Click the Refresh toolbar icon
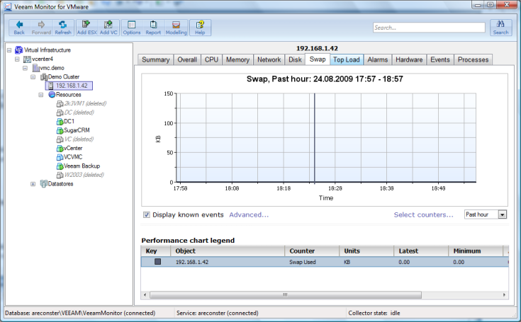Screen dimensions: 521x322 pyautogui.click(x=63, y=27)
